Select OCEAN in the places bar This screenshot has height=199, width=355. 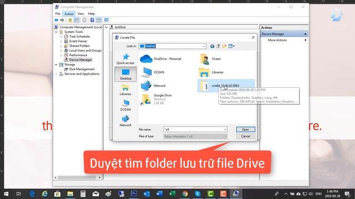[x=125, y=106]
